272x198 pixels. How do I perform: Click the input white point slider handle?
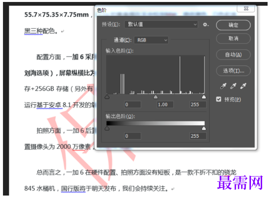pos(204,96)
